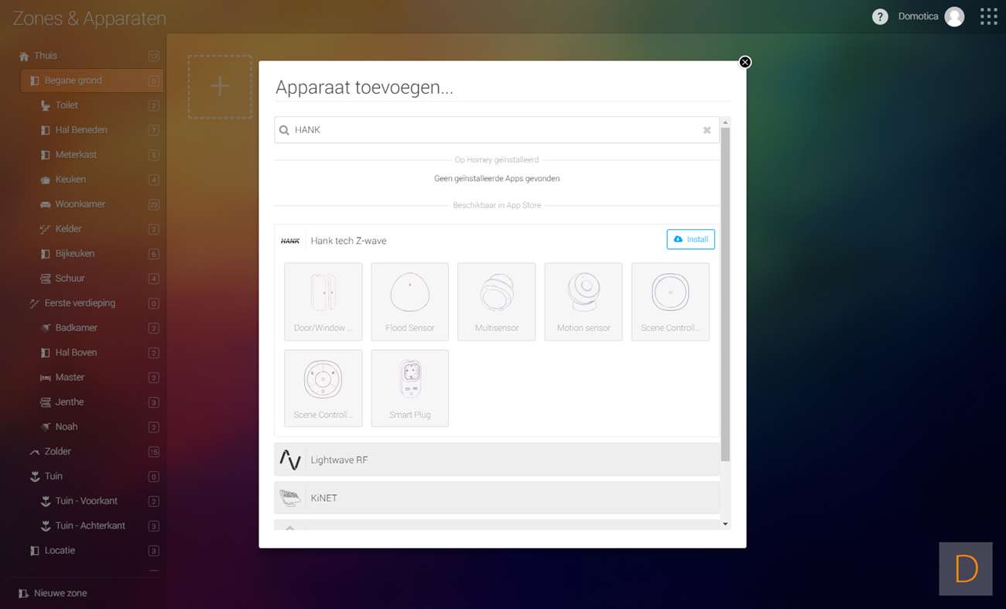Image resolution: width=1006 pixels, height=609 pixels.
Task: Click the KiNET app icon
Action: click(290, 498)
